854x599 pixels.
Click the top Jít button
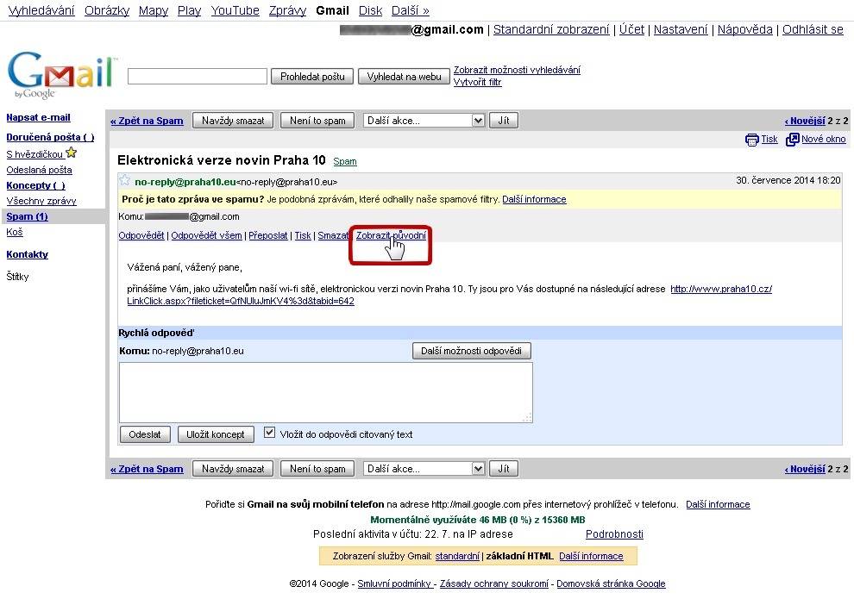(504, 121)
